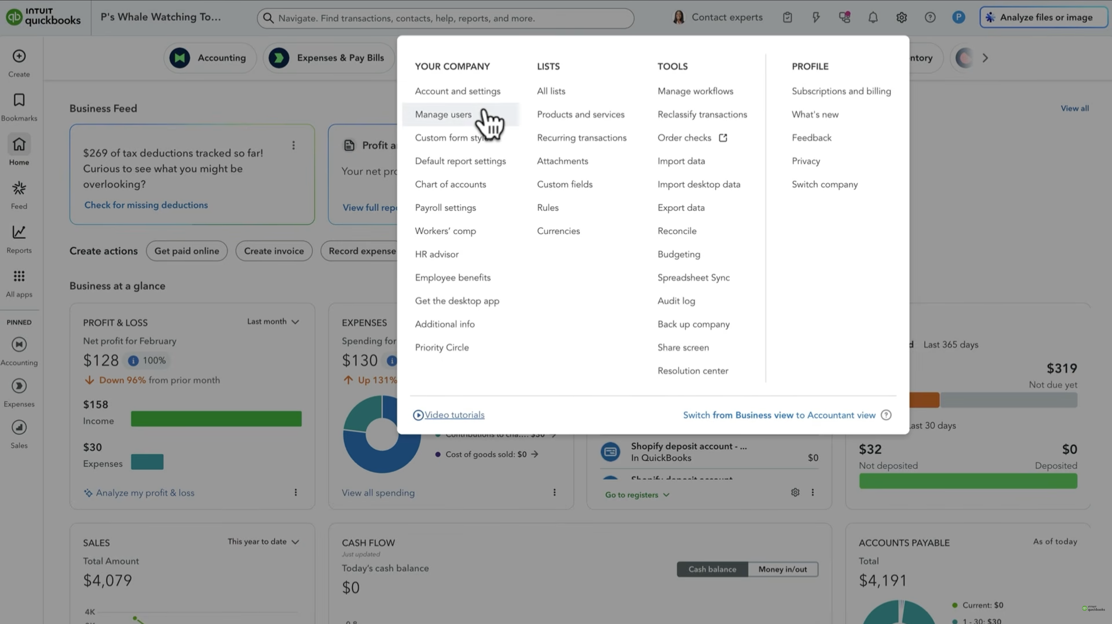Open Expenses card three-dot menu
Viewport: 1112px width, 624px height.
555,492
